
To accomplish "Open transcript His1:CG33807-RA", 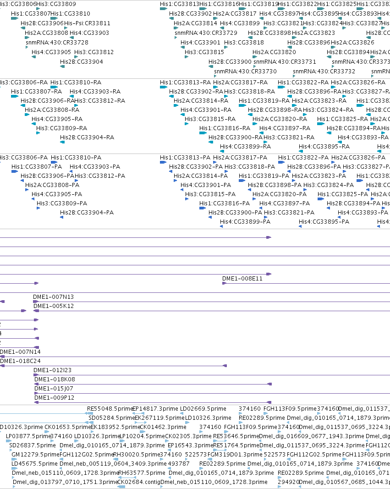I will pyautogui.click(x=37, y=92).
